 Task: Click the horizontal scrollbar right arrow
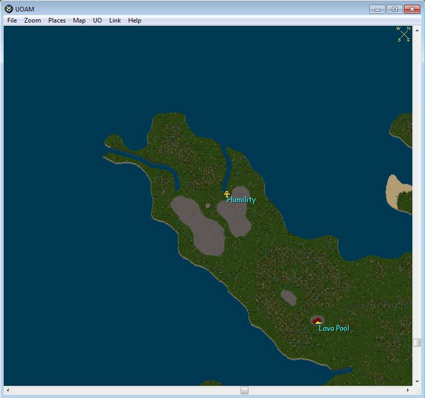[x=409, y=391]
